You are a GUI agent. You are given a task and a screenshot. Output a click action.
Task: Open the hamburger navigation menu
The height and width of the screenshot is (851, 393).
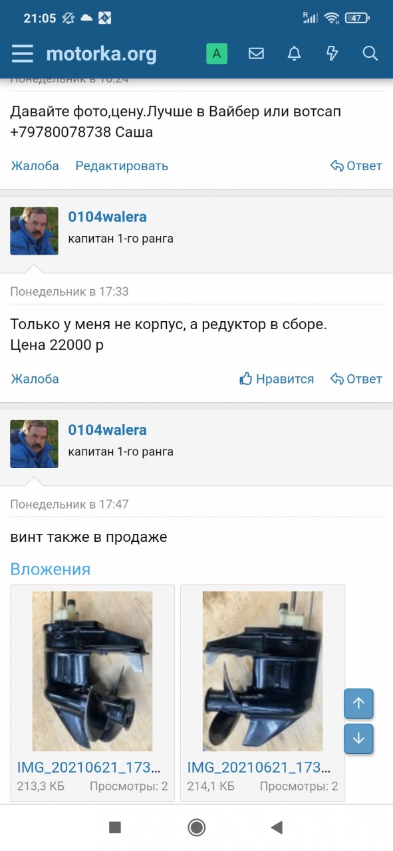tap(22, 53)
